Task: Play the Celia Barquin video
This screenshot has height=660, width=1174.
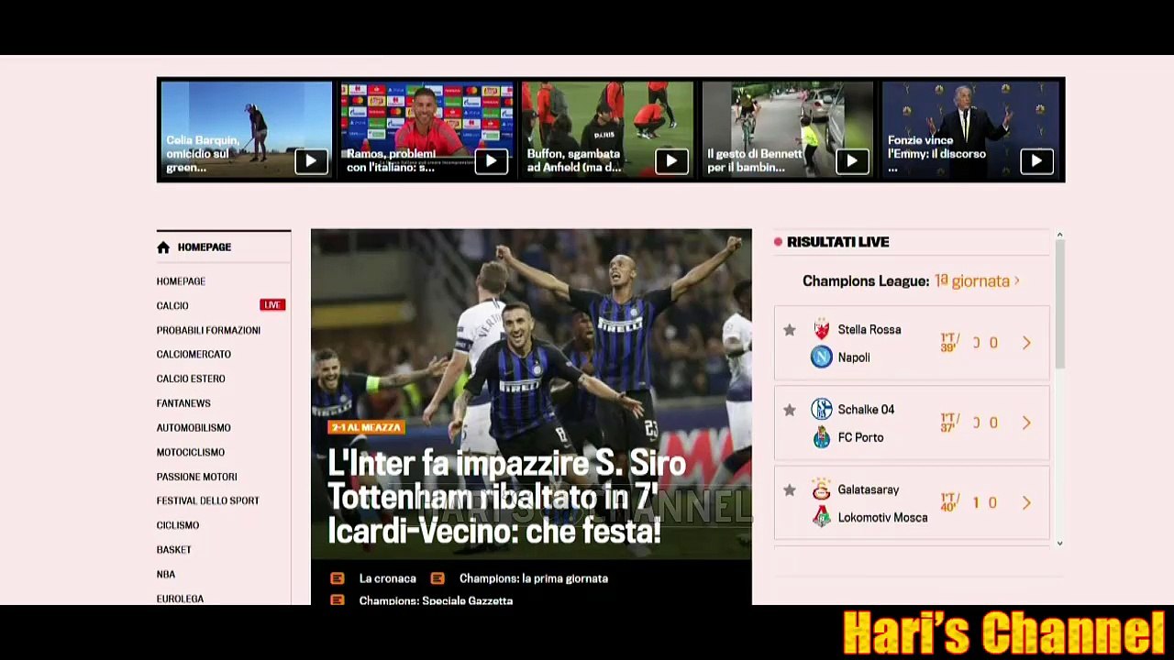Action: click(x=311, y=161)
